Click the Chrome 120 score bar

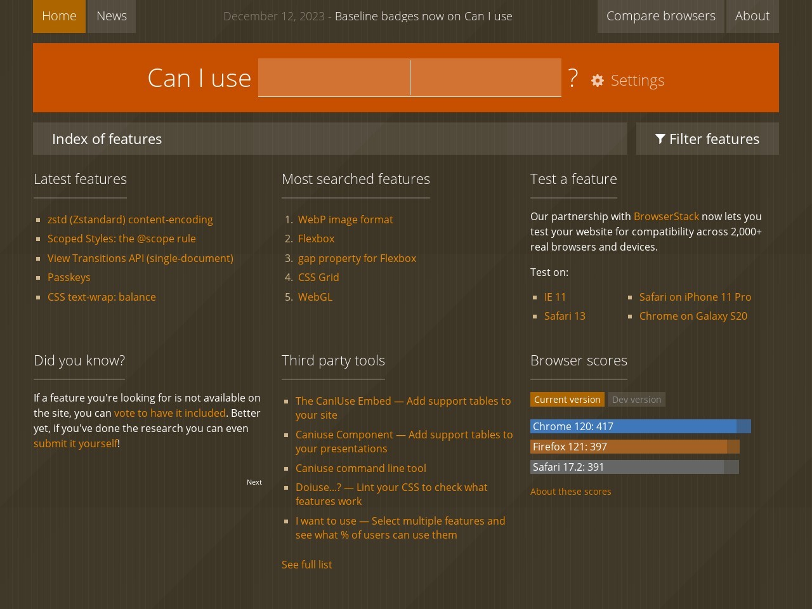coord(640,426)
